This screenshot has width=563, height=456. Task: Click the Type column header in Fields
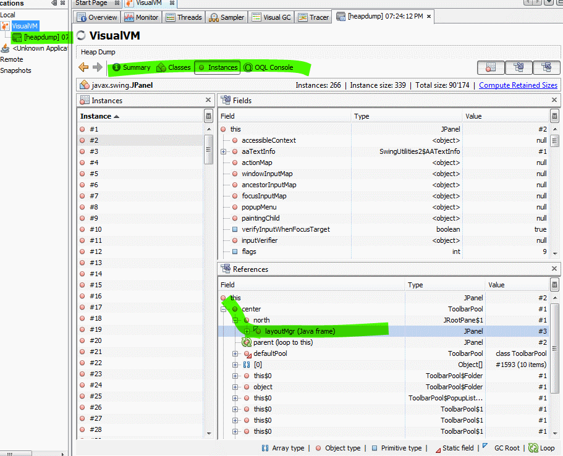coord(407,116)
